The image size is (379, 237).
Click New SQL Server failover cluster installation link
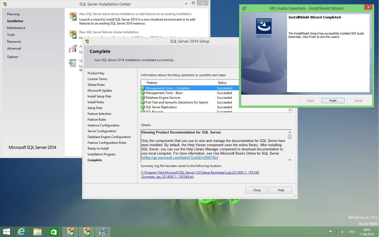click(x=109, y=32)
